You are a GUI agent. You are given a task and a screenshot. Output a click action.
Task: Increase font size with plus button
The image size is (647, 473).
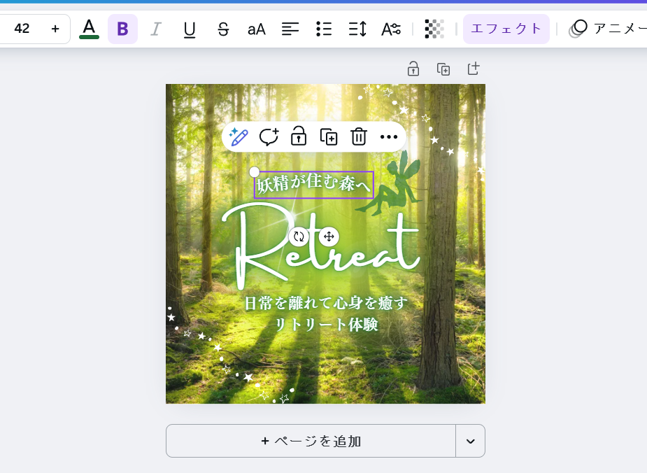55,29
